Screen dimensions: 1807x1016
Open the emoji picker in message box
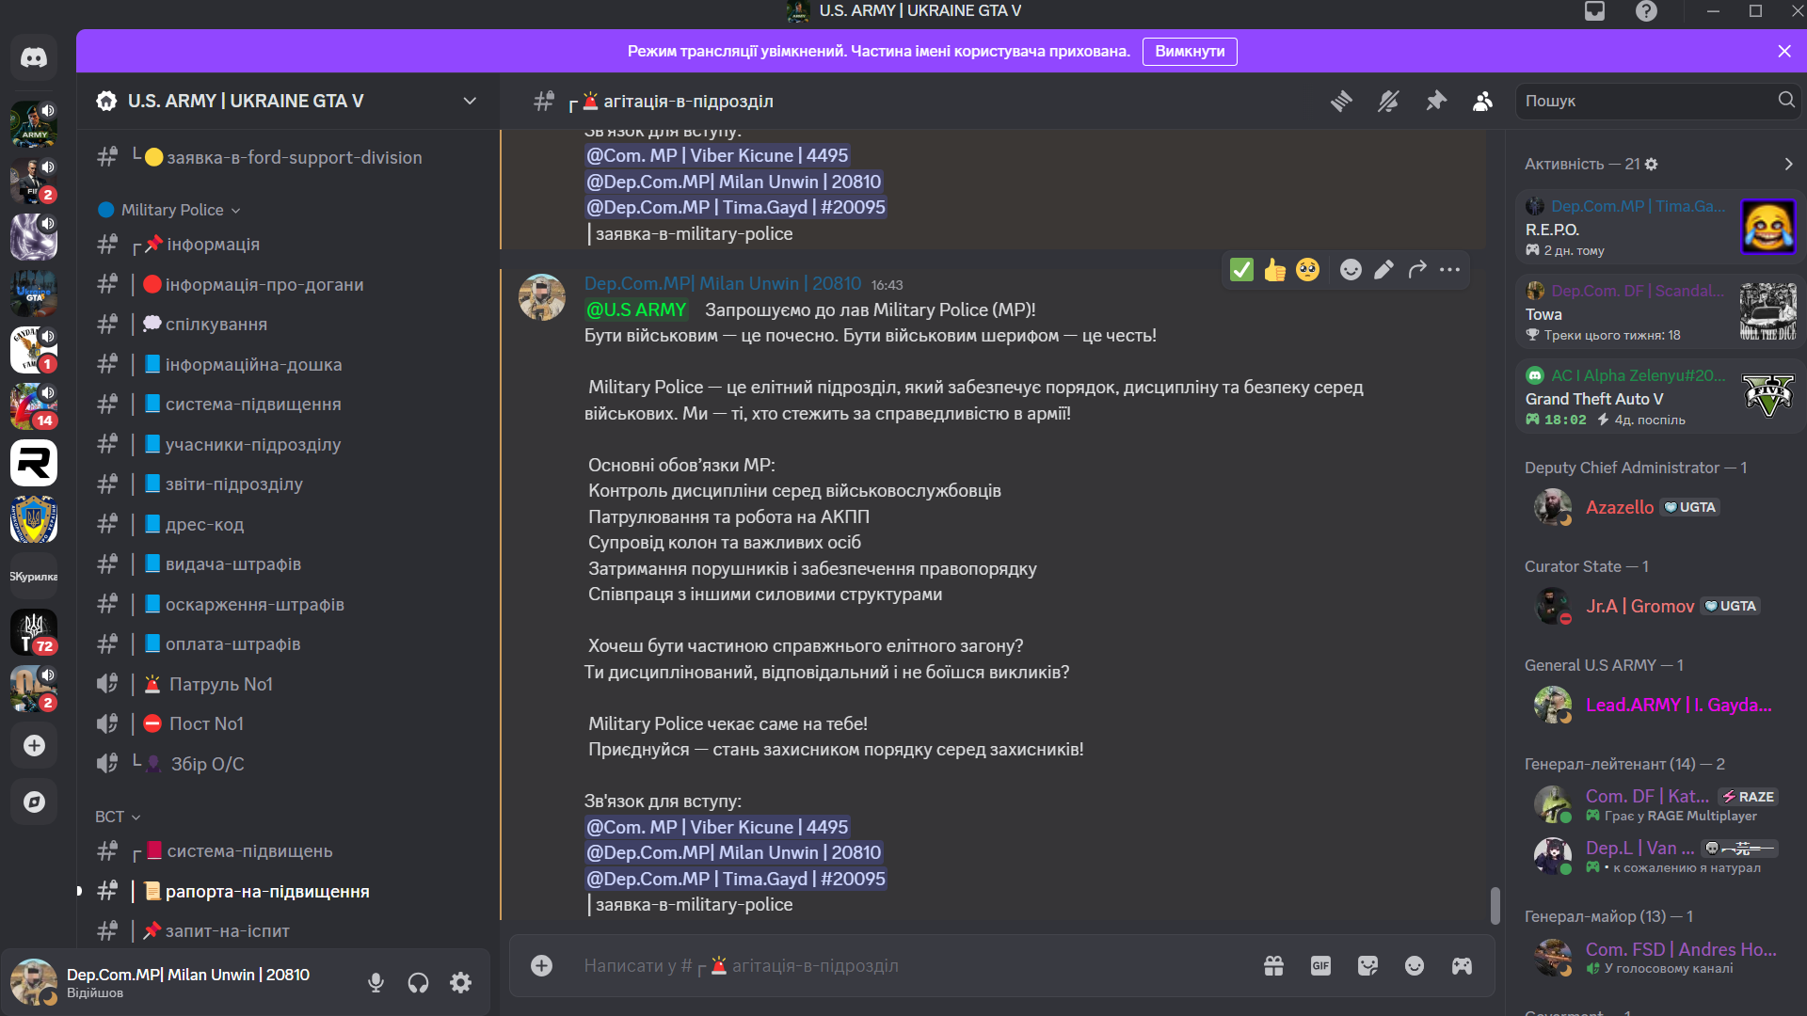(x=1415, y=965)
